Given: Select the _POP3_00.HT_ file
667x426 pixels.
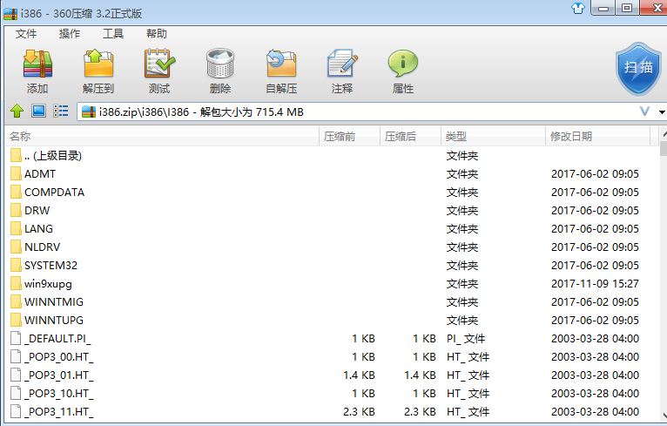Looking at the screenshot, I should click(x=332, y=356).
